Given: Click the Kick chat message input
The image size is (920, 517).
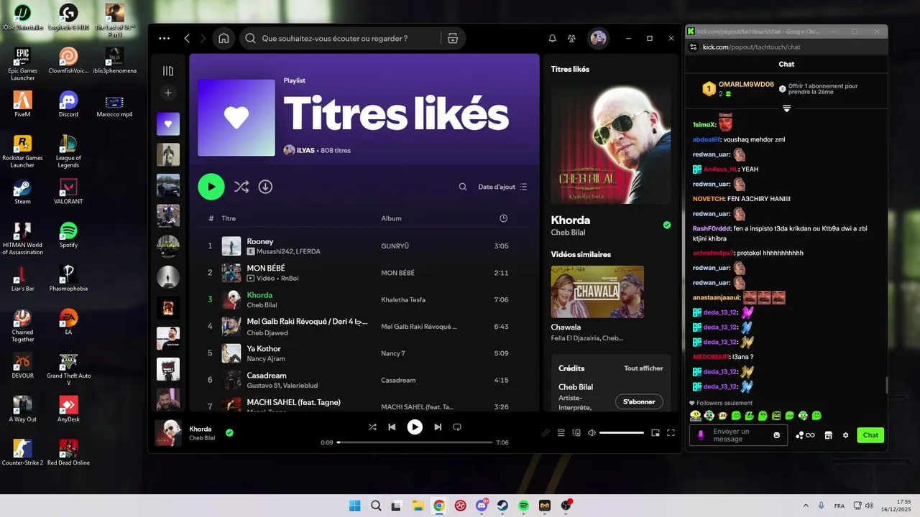Looking at the screenshot, I should (x=738, y=435).
